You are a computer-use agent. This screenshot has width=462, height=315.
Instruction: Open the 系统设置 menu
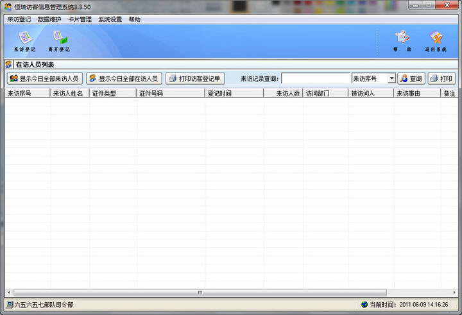click(x=110, y=19)
